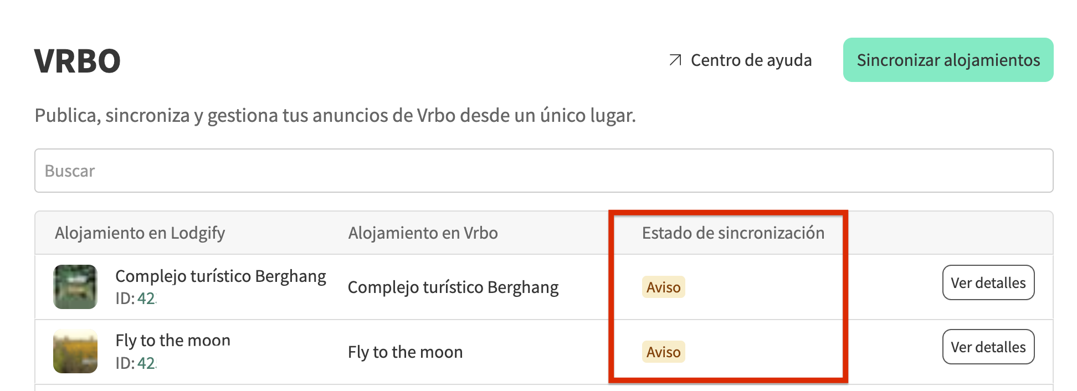This screenshot has height=391, width=1077.
Task: Click the Aviso badge for Complejo turístico Berghang
Action: coord(663,287)
